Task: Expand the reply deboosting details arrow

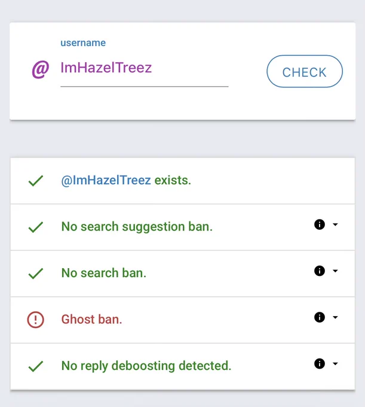Action: click(x=335, y=364)
